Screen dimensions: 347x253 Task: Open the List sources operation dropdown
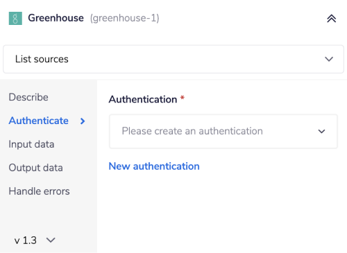[173, 59]
